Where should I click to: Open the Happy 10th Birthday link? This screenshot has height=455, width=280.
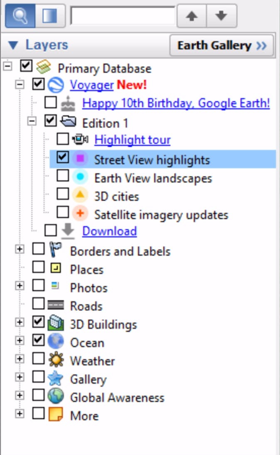coord(176,103)
